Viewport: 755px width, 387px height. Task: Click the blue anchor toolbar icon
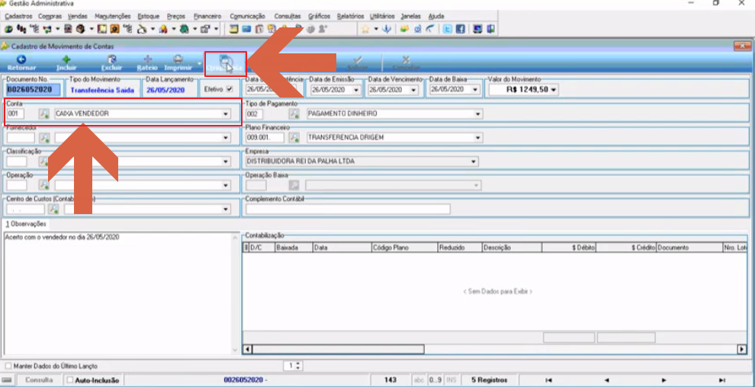point(386,29)
